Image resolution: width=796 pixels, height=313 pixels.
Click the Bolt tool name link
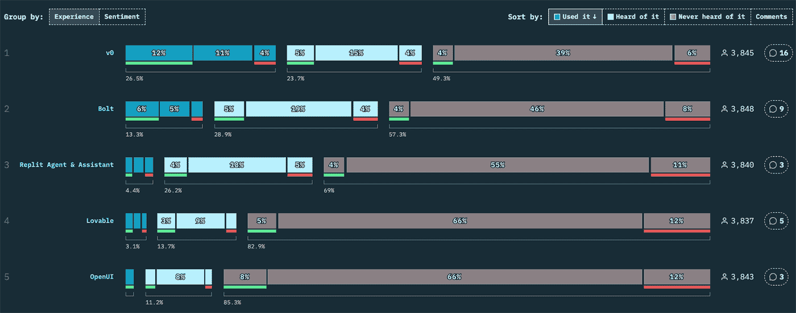(x=106, y=108)
